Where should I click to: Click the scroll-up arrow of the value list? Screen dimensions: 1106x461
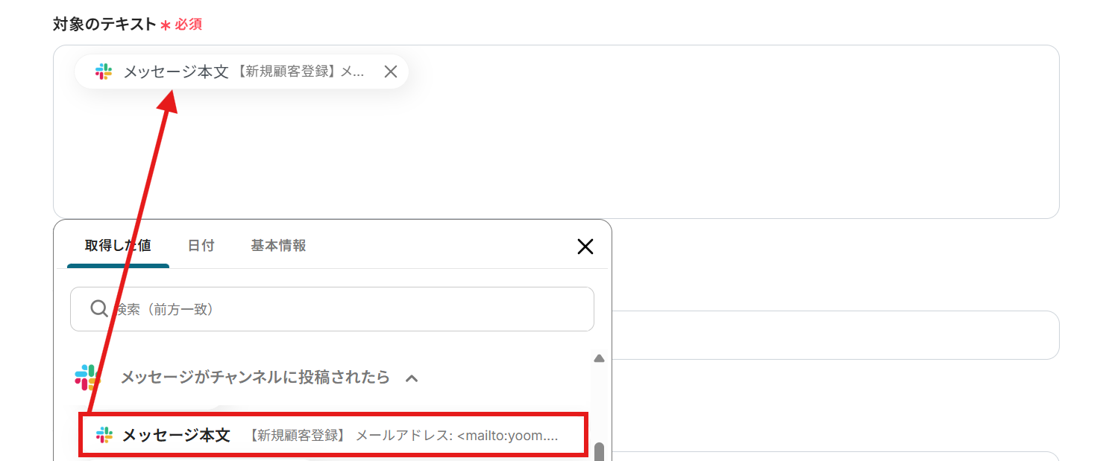(x=598, y=358)
